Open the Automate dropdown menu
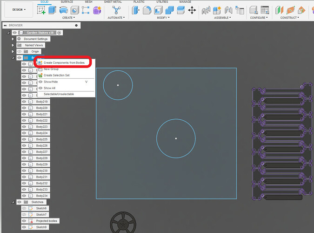Image resolution: width=314 pixels, height=233 pixels. (116, 18)
